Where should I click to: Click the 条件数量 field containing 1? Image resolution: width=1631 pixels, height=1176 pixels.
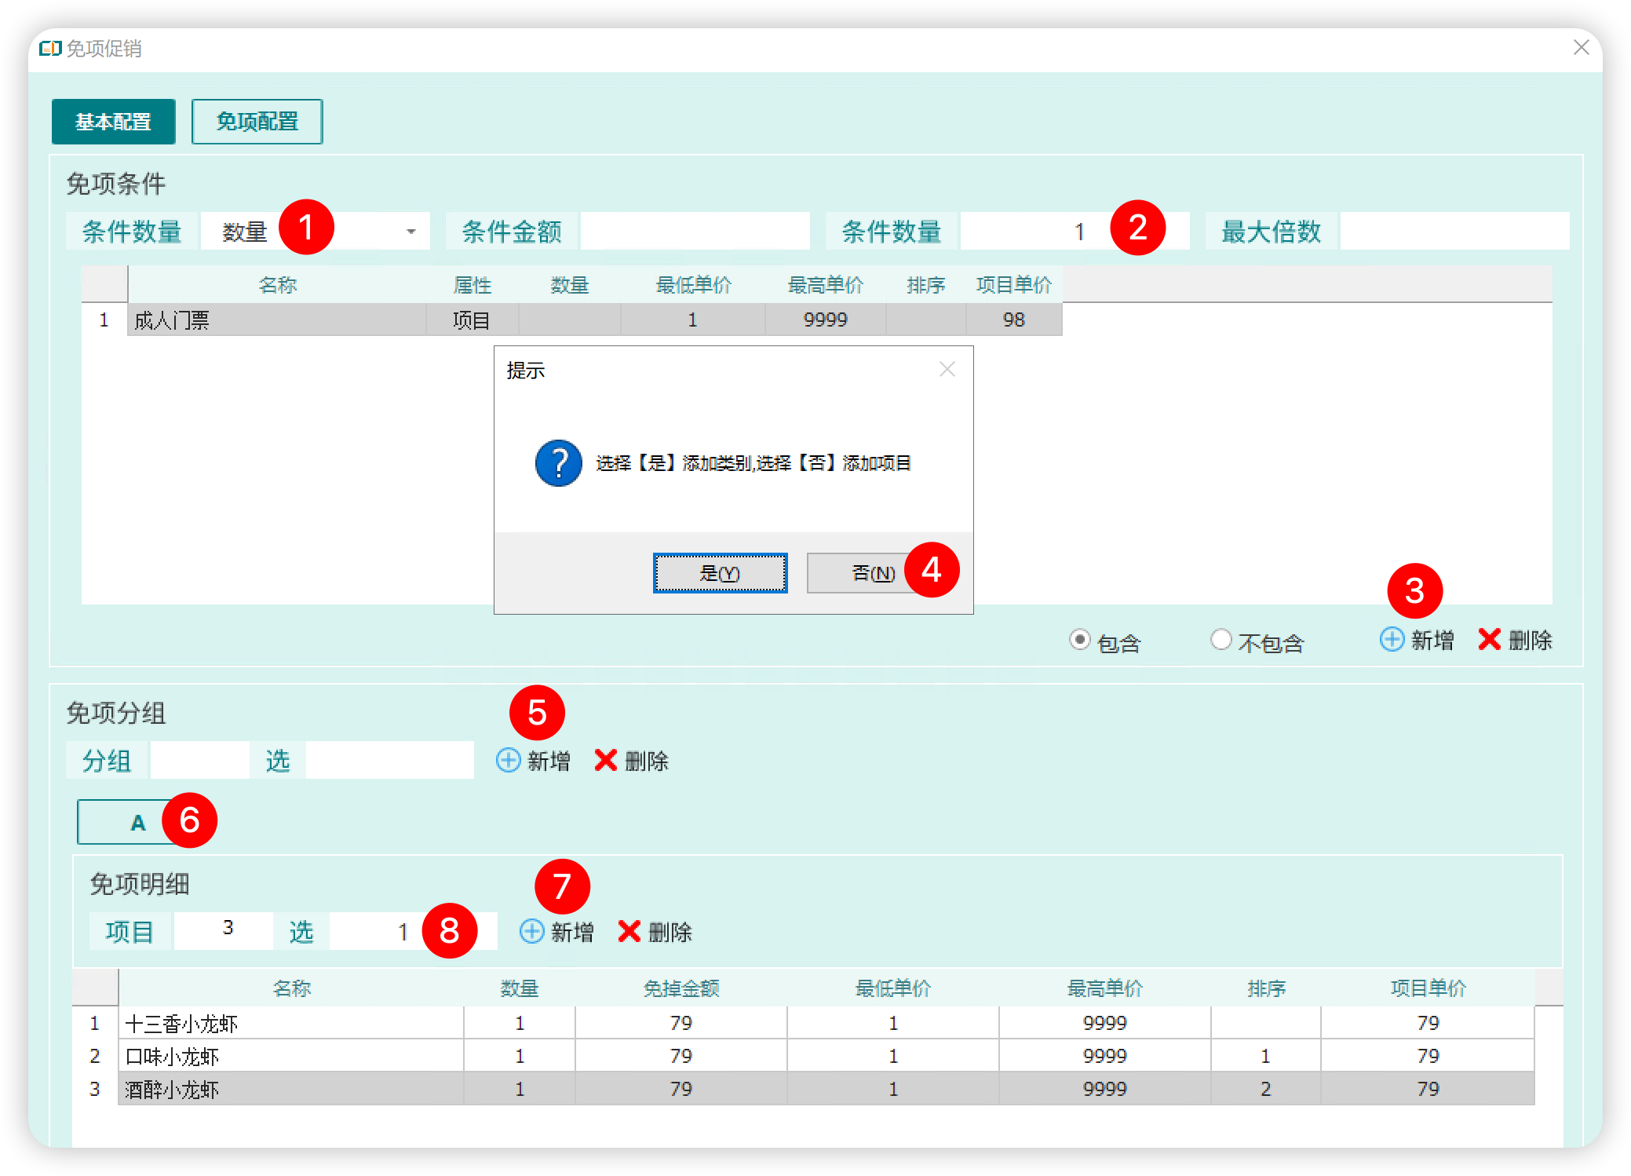1075,231
